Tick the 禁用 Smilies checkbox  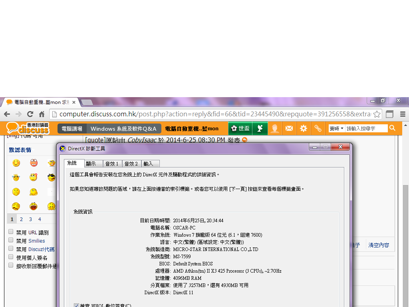click(x=11, y=240)
